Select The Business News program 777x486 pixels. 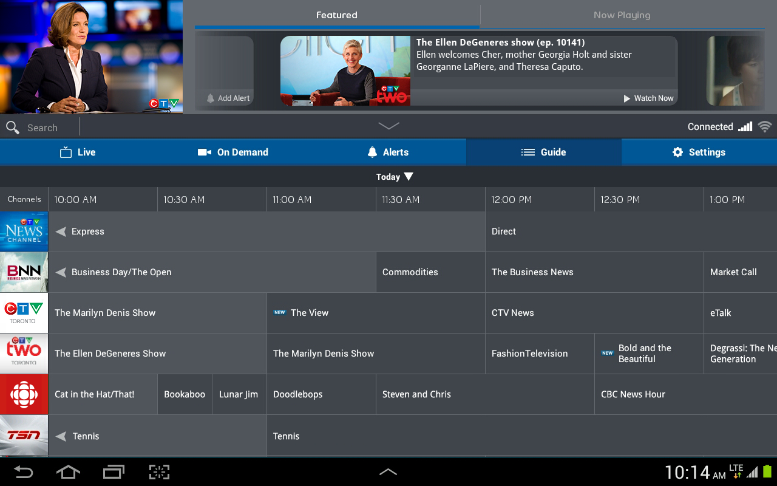tap(594, 272)
